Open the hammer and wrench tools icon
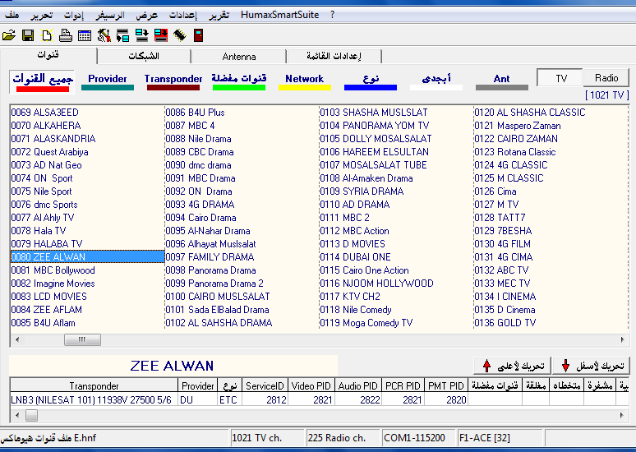The image size is (636, 452). (104, 35)
